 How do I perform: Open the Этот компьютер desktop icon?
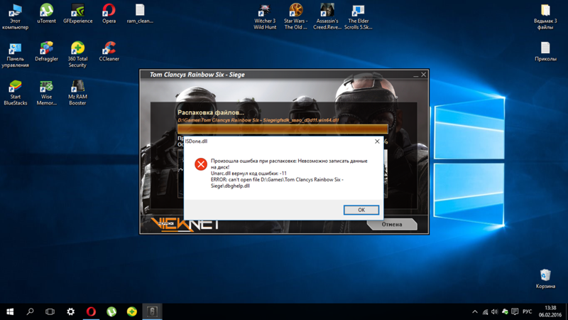[x=15, y=16]
